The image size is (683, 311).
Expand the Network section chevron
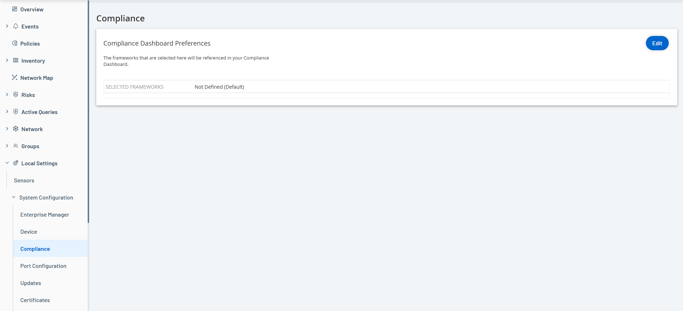point(7,129)
